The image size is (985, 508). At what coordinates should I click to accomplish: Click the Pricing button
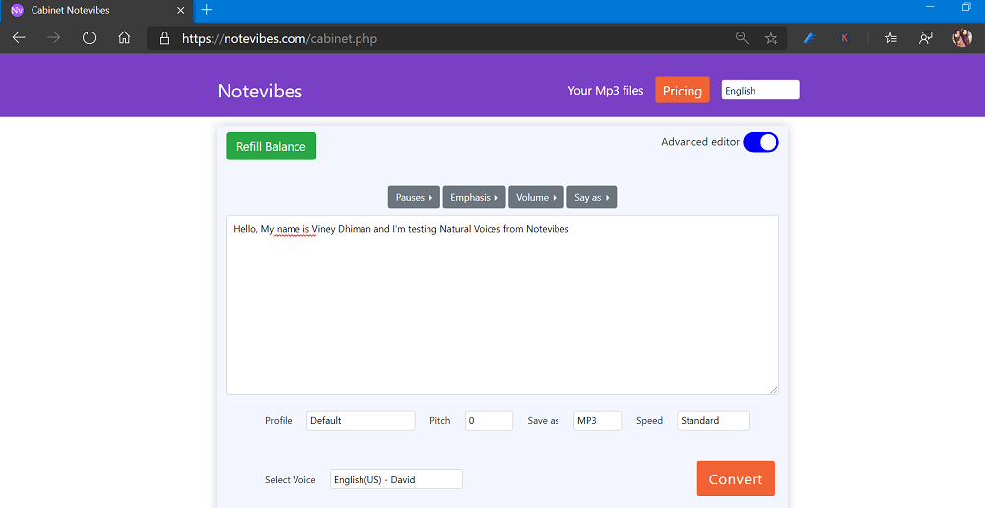[x=683, y=91]
